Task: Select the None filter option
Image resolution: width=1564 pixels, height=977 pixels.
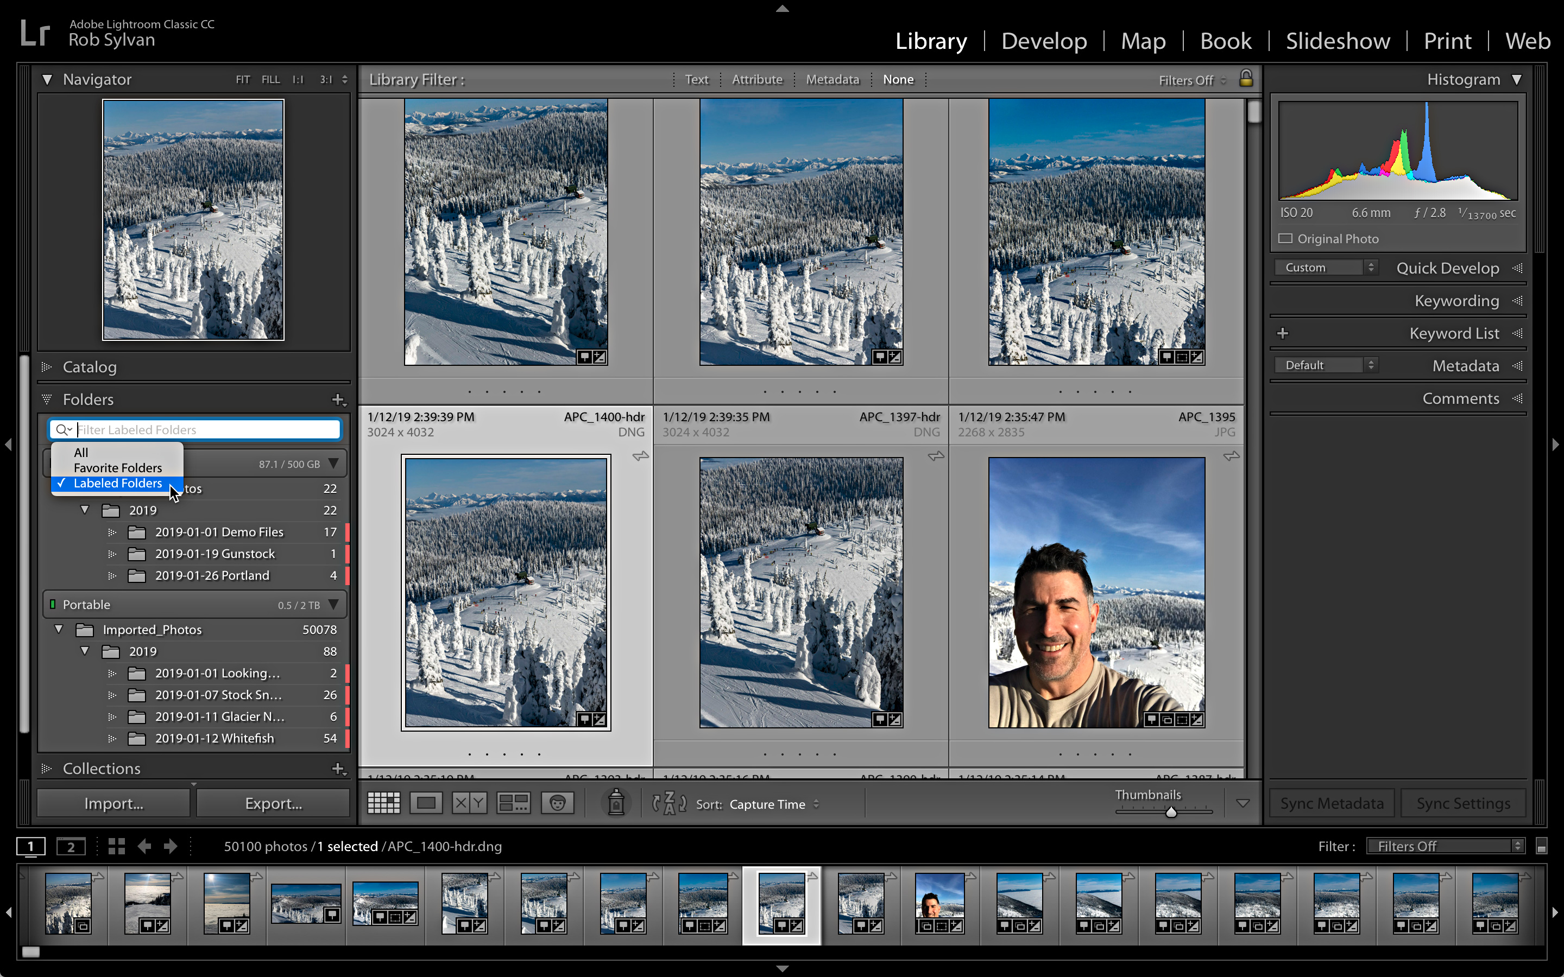Action: tap(898, 79)
